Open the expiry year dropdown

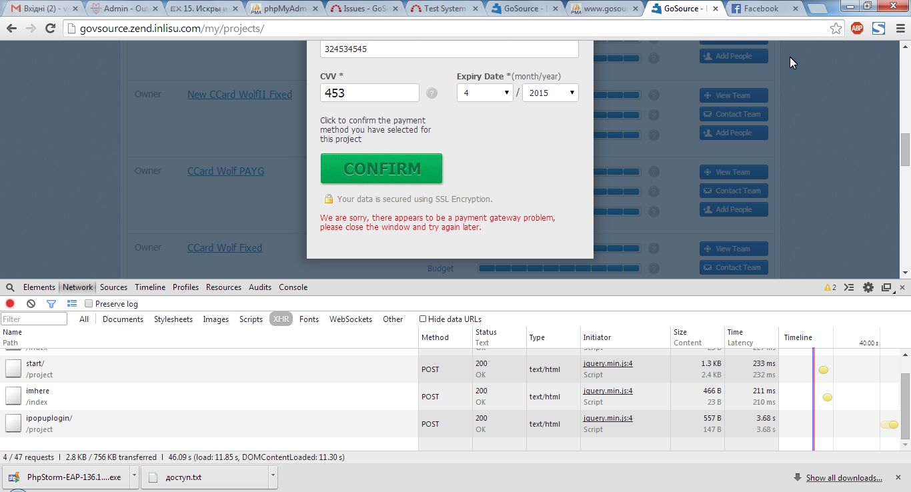(x=550, y=93)
